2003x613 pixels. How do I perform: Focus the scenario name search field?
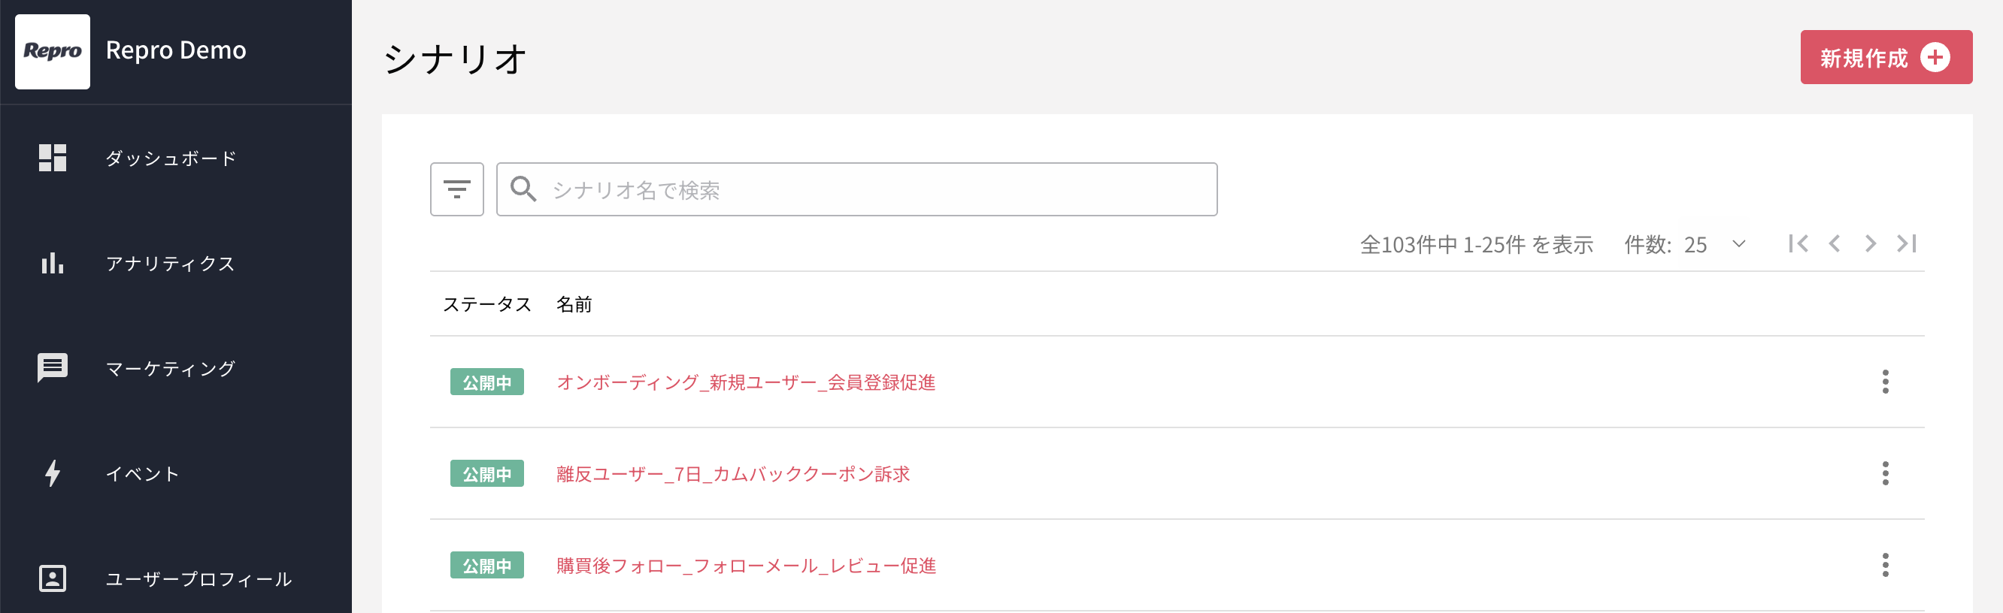pyautogui.click(x=856, y=189)
